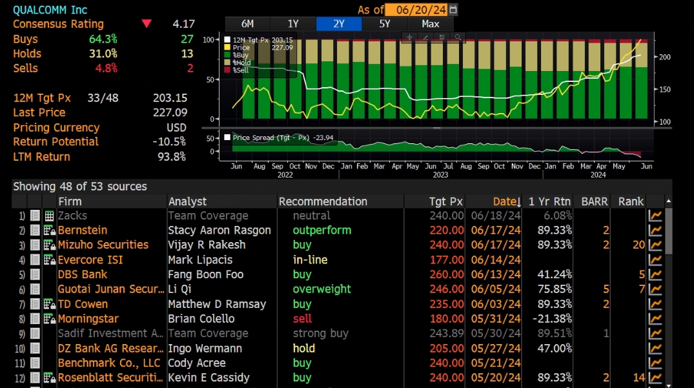This screenshot has width=694, height=388.
Task: Click the Return Potential -10.5% value
Action: pos(169,142)
